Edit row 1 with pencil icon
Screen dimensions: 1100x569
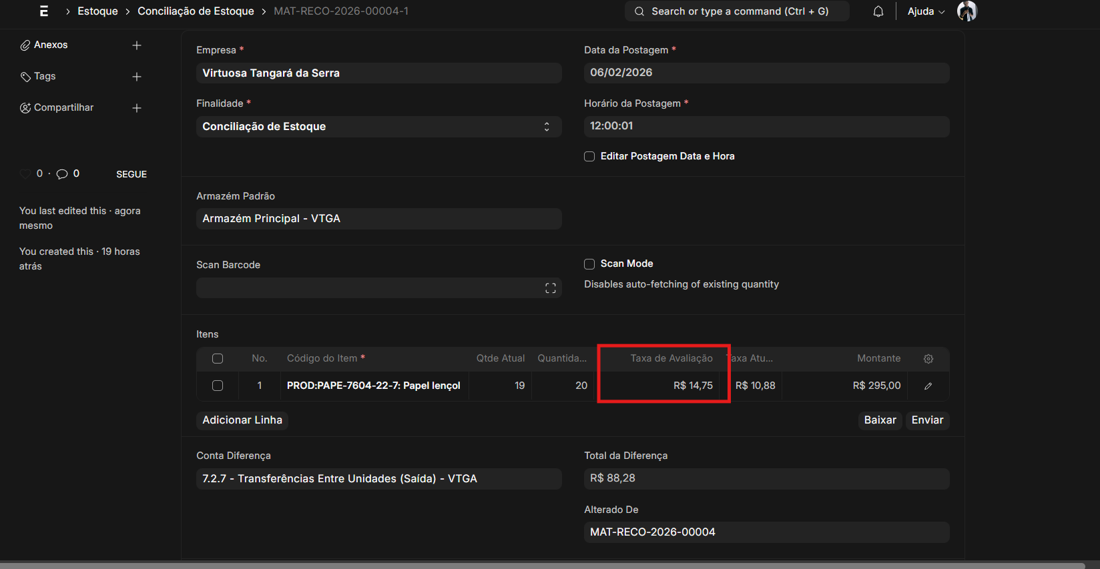[x=928, y=386]
